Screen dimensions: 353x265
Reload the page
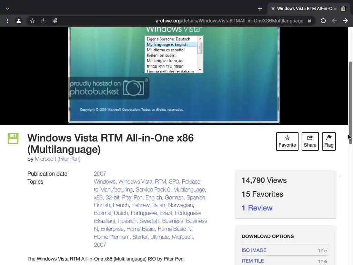pyautogui.click(x=323, y=21)
